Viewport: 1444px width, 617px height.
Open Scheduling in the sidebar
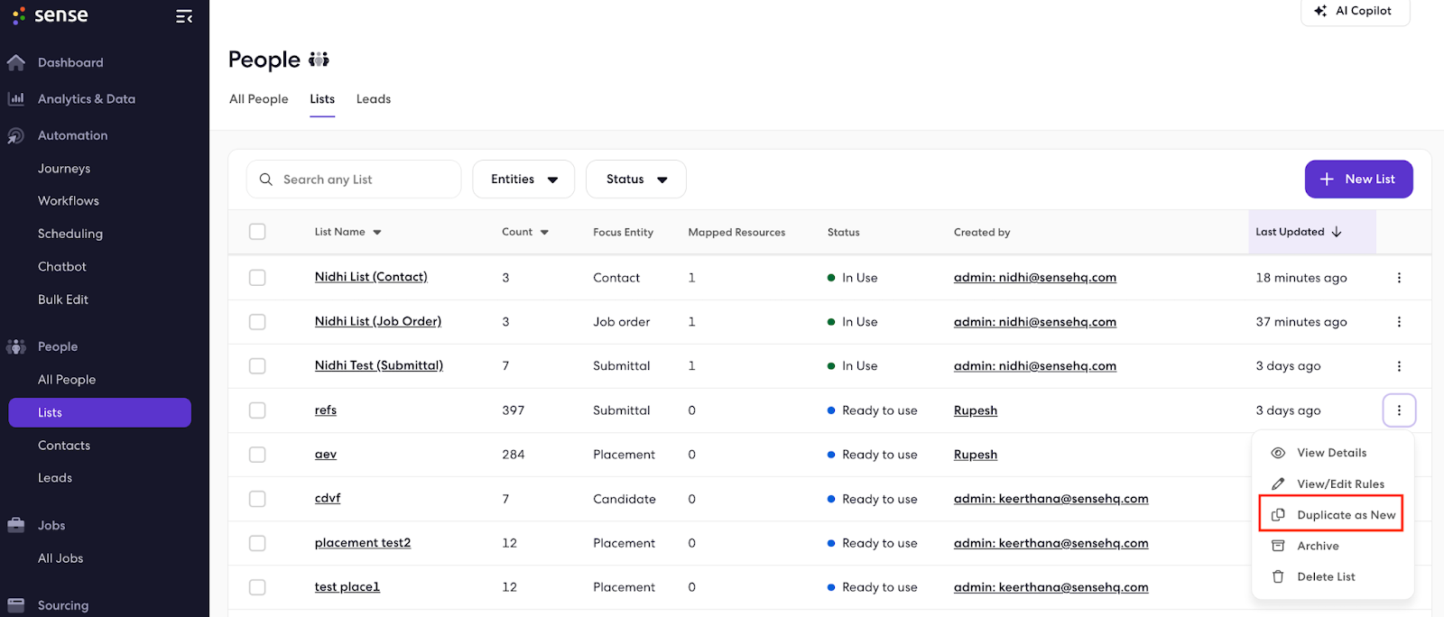point(70,234)
